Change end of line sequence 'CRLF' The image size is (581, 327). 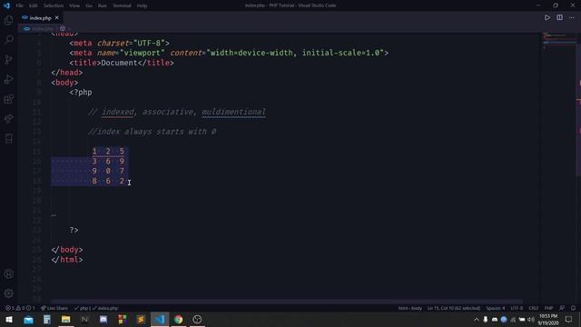coord(533,308)
